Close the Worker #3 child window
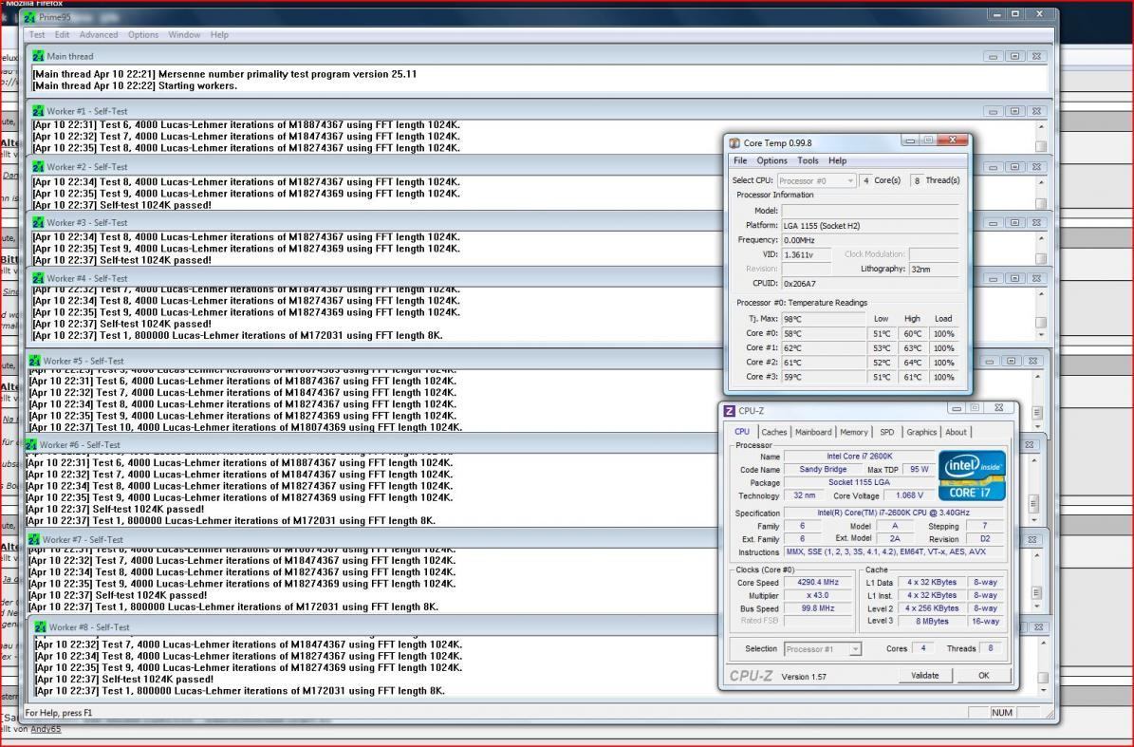Viewport: 1134px width, 747px height. (x=1035, y=223)
